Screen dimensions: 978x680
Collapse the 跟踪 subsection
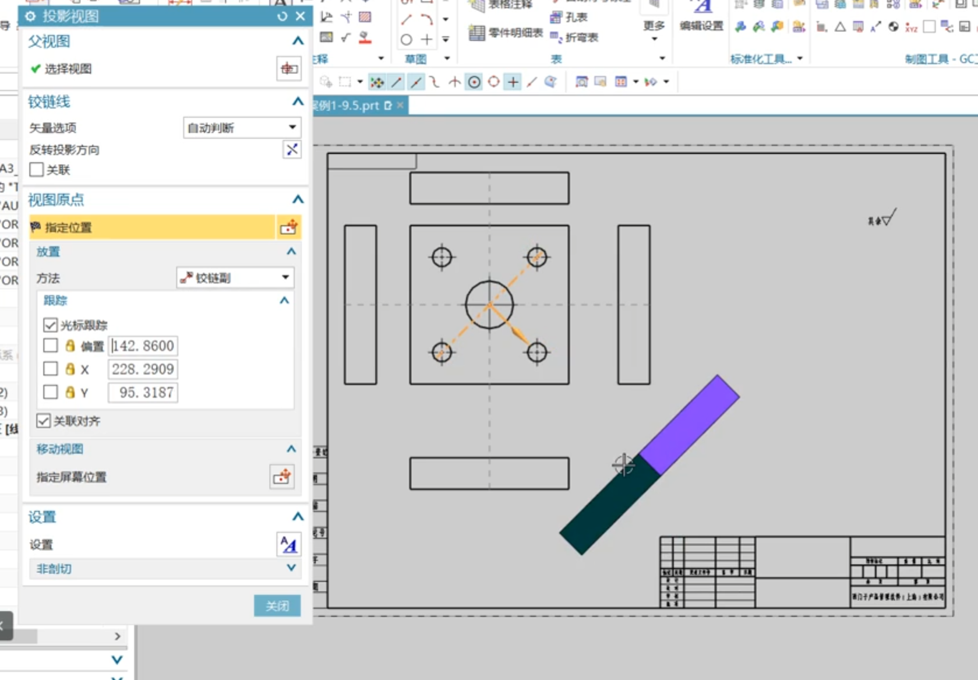coord(284,301)
